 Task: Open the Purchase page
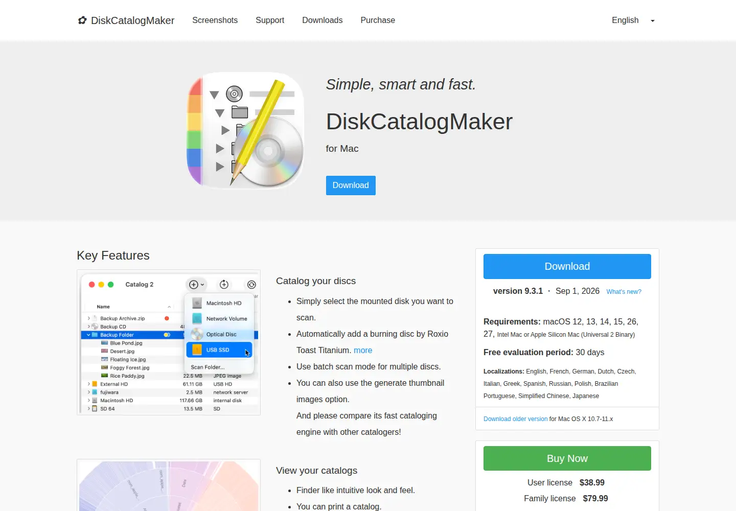pyautogui.click(x=378, y=20)
